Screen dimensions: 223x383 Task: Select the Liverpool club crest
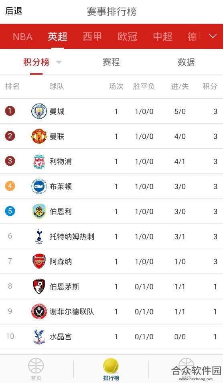tap(39, 161)
